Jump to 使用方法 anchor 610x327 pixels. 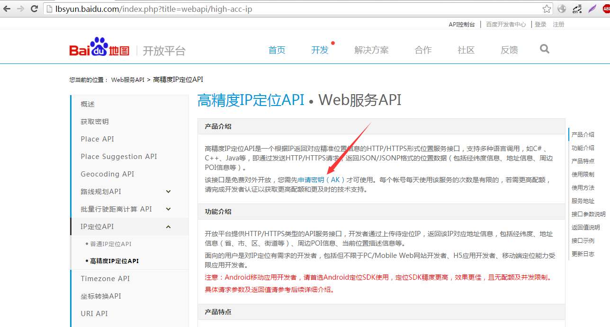[x=583, y=188]
